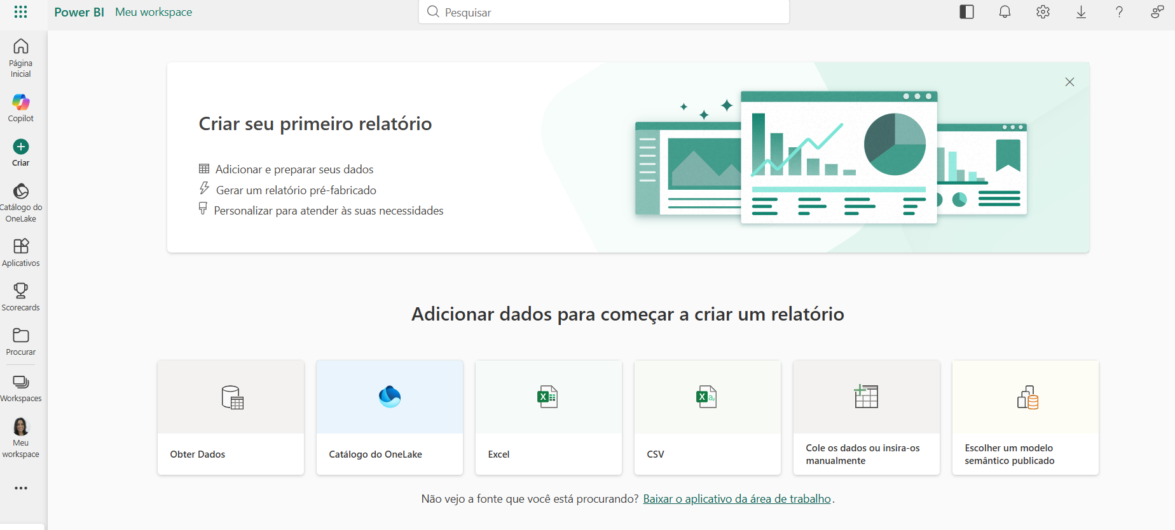Click the report illustration in the banner
Screen dimensions: 1175x530
(831, 157)
